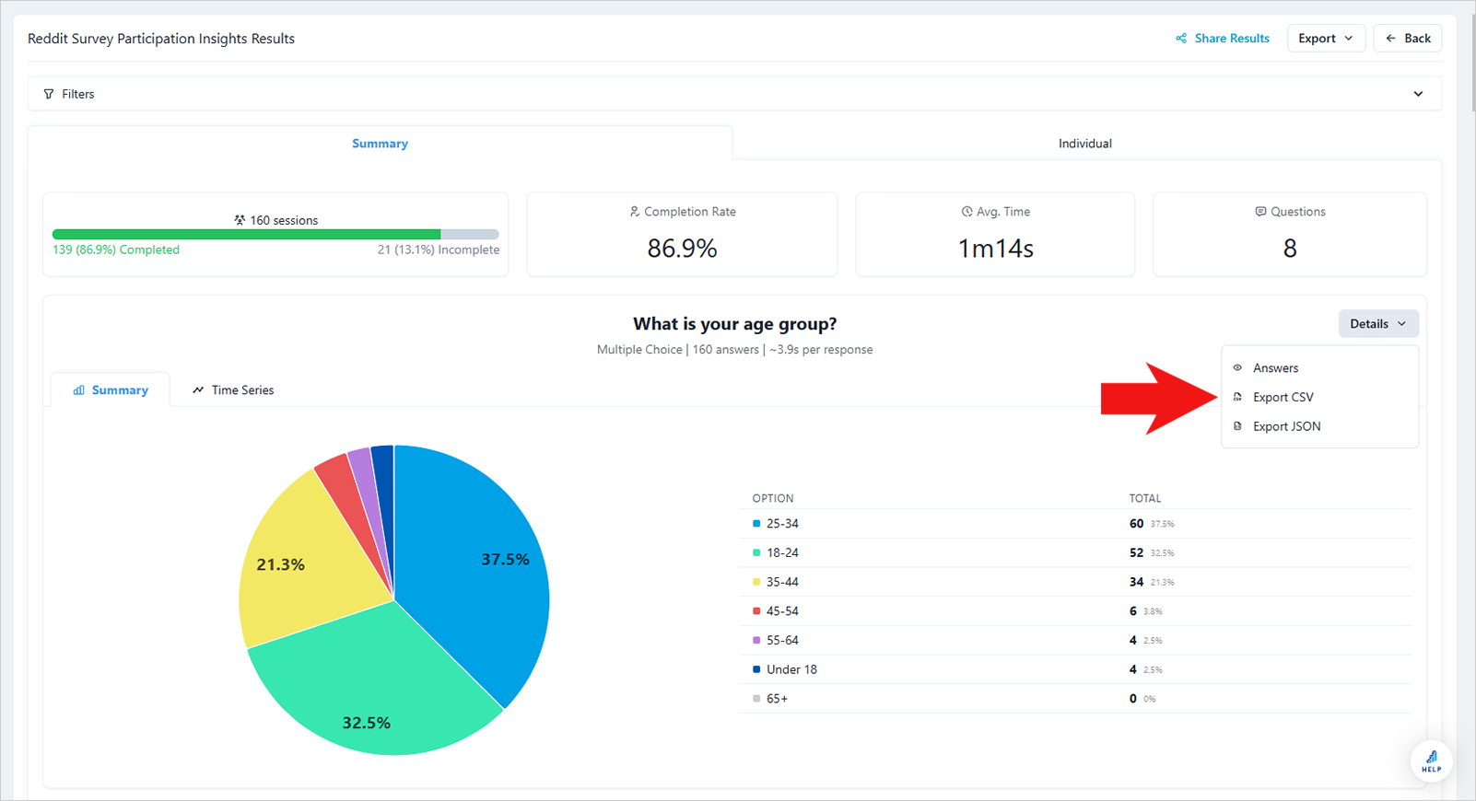Click the Filters funnel icon
The width and height of the screenshot is (1476, 801).
coord(49,94)
